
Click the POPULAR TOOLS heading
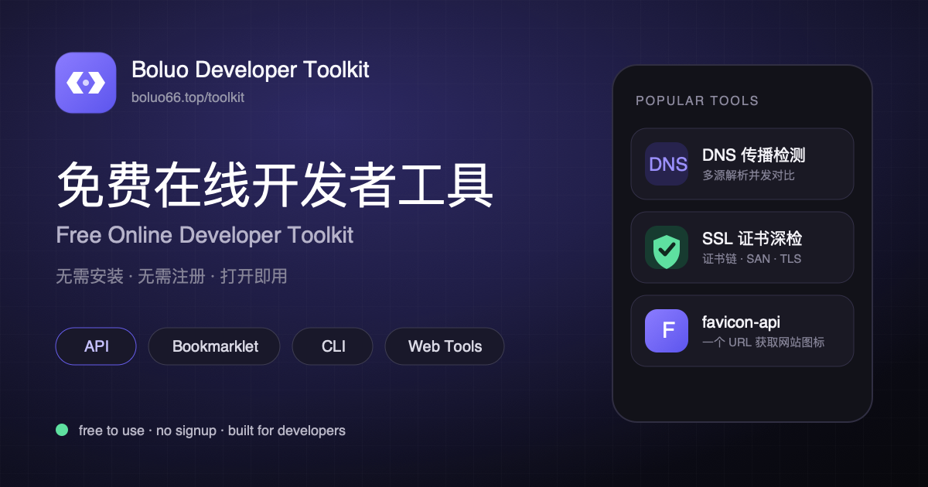click(697, 100)
